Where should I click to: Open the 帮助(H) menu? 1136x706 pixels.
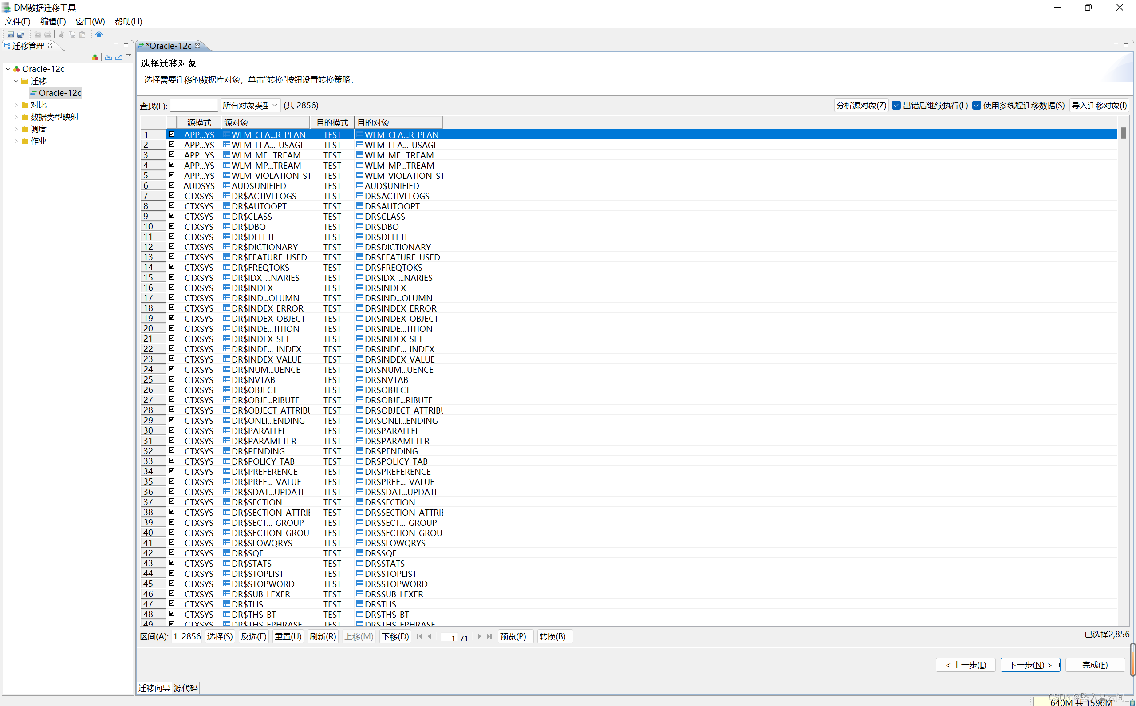[128, 21]
